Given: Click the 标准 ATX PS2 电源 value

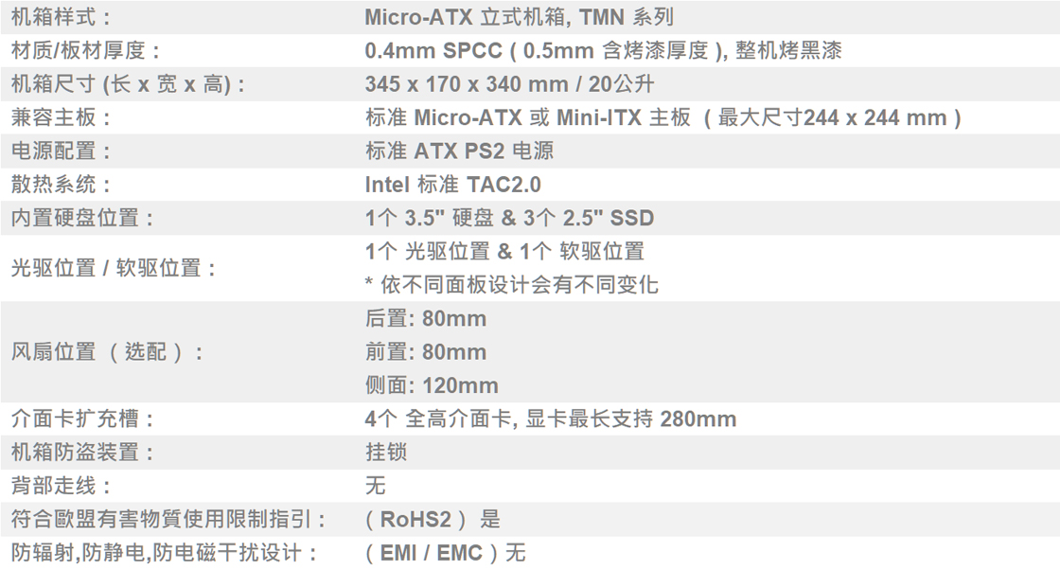Looking at the screenshot, I should 459,151.
